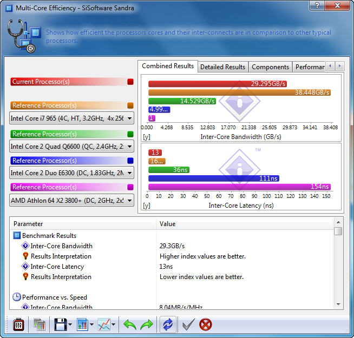Open the line graph icon's dropdown arrow
The width and height of the screenshot is (354, 338).
pyautogui.click(x=113, y=324)
